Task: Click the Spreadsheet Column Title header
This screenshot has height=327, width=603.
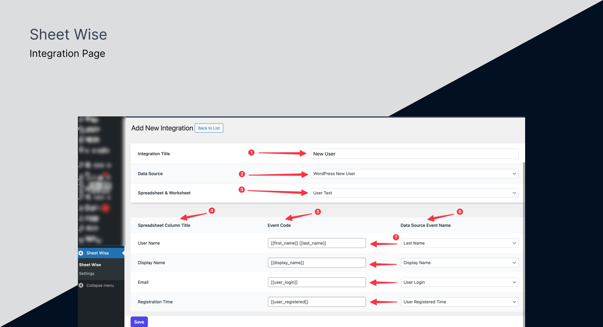Action: click(164, 225)
